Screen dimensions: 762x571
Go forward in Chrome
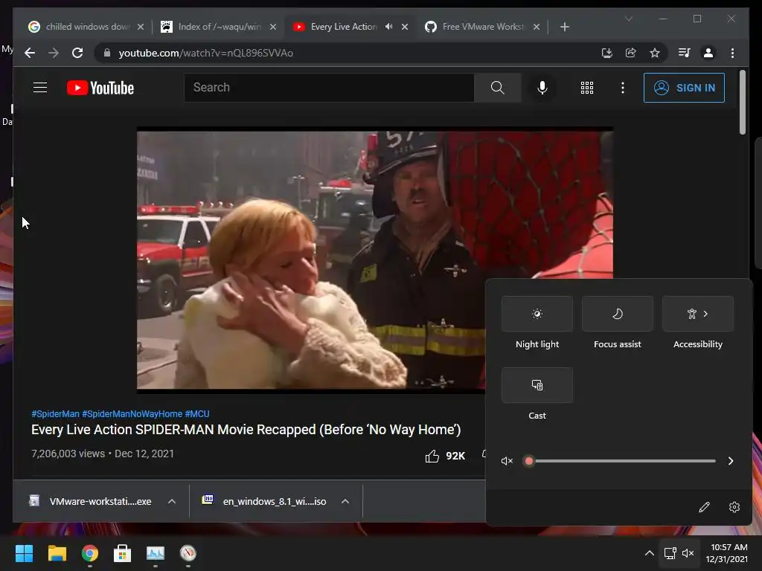54,53
